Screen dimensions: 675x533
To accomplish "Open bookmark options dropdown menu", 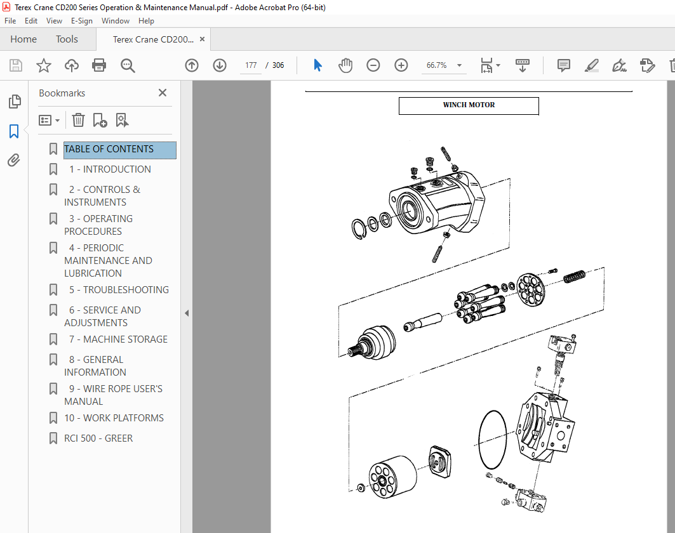I will tap(49, 120).
